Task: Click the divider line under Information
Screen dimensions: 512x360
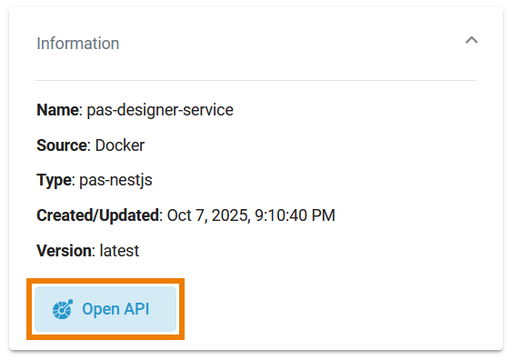Action: click(256, 80)
